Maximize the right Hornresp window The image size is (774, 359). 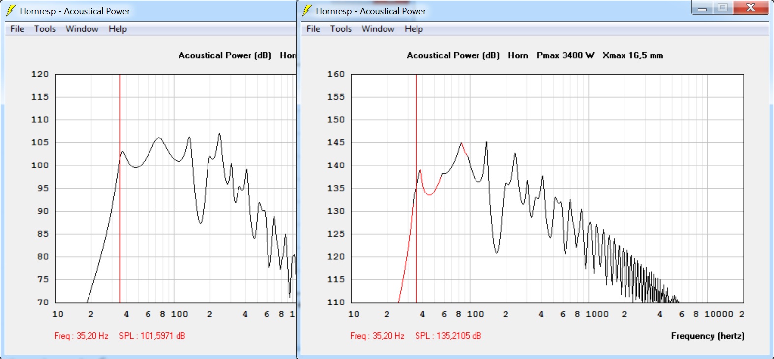point(723,8)
